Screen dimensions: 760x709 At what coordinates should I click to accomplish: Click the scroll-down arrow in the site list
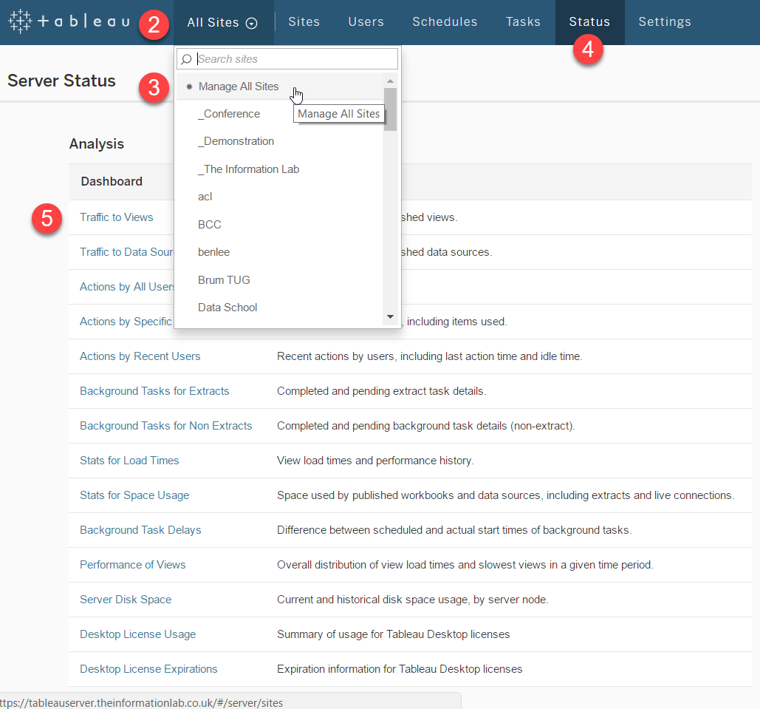pyautogui.click(x=390, y=316)
